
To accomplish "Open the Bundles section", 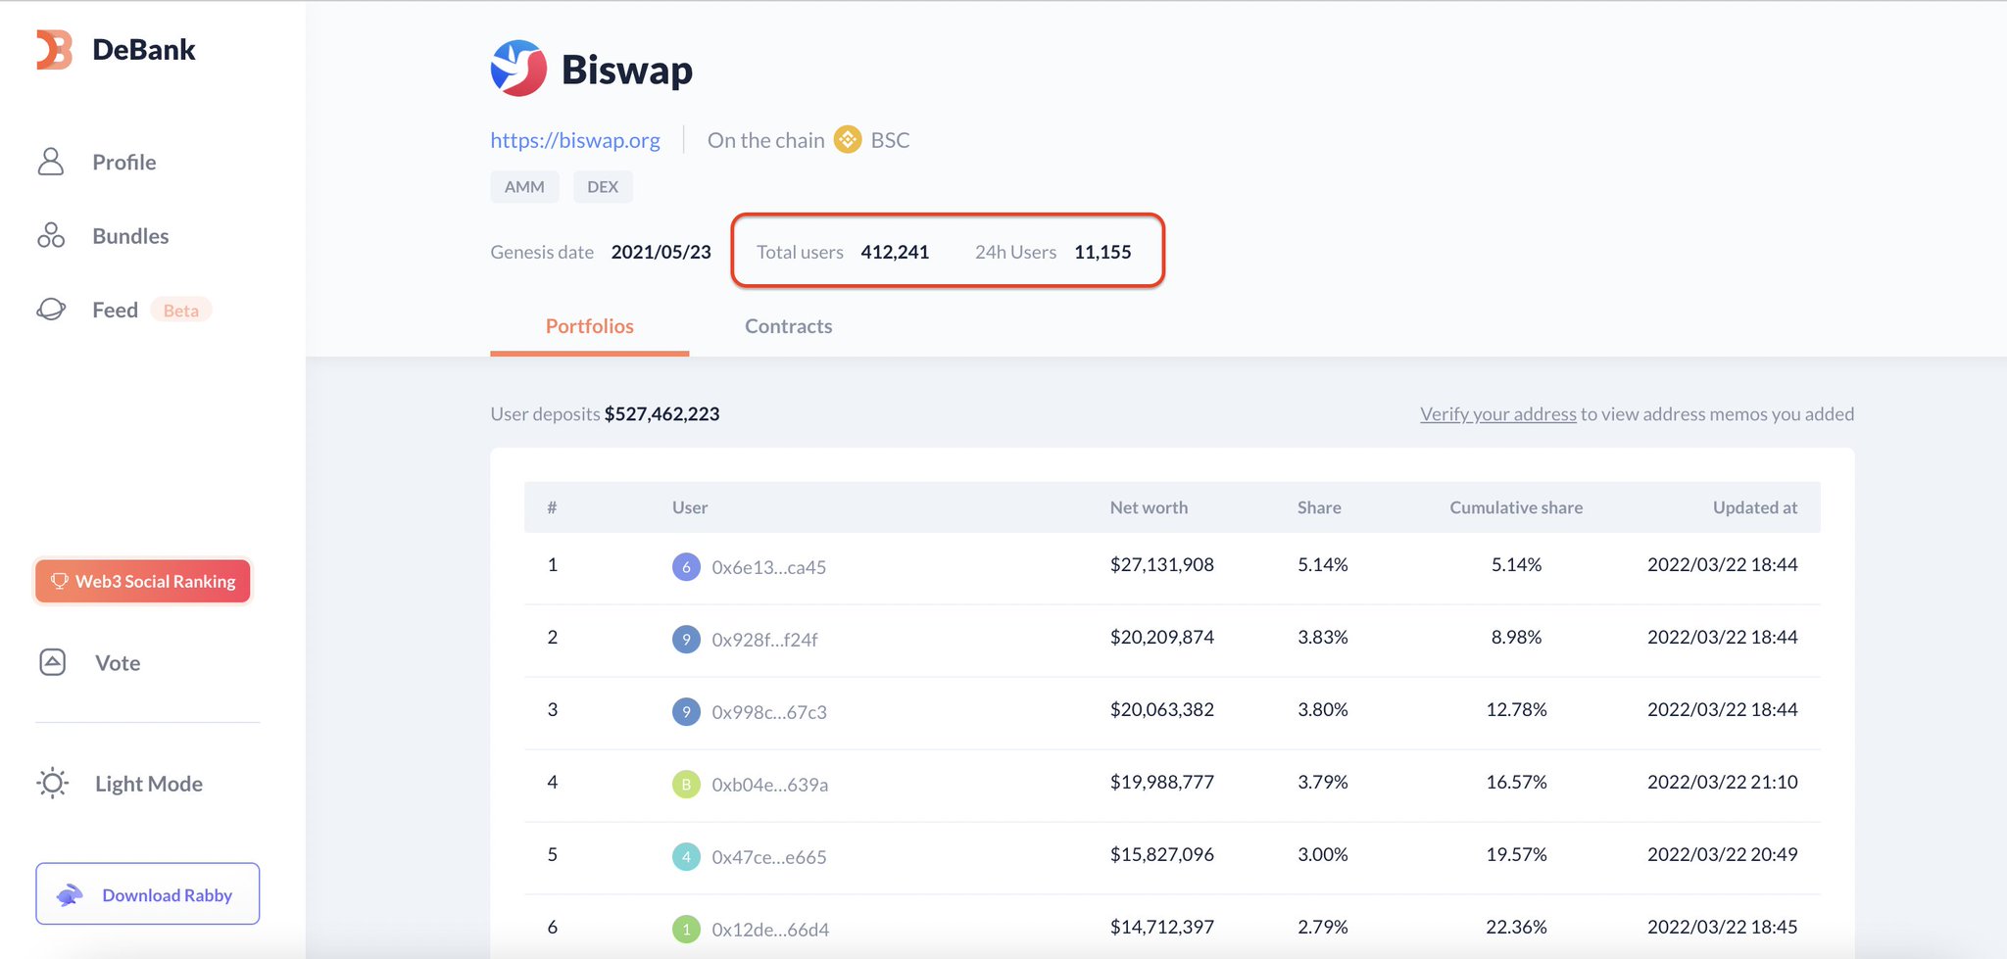I will click(x=51, y=235).
